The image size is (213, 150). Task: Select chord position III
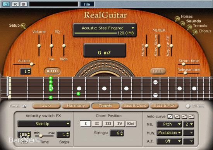tap(108, 124)
